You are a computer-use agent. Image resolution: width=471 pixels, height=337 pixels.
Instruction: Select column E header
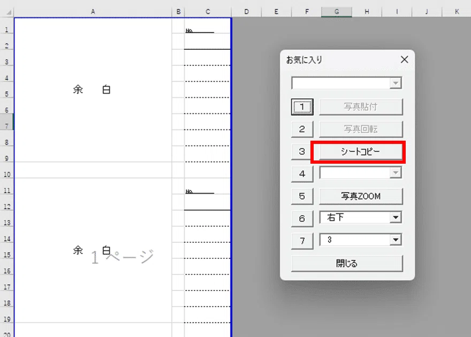[x=276, y=12]
